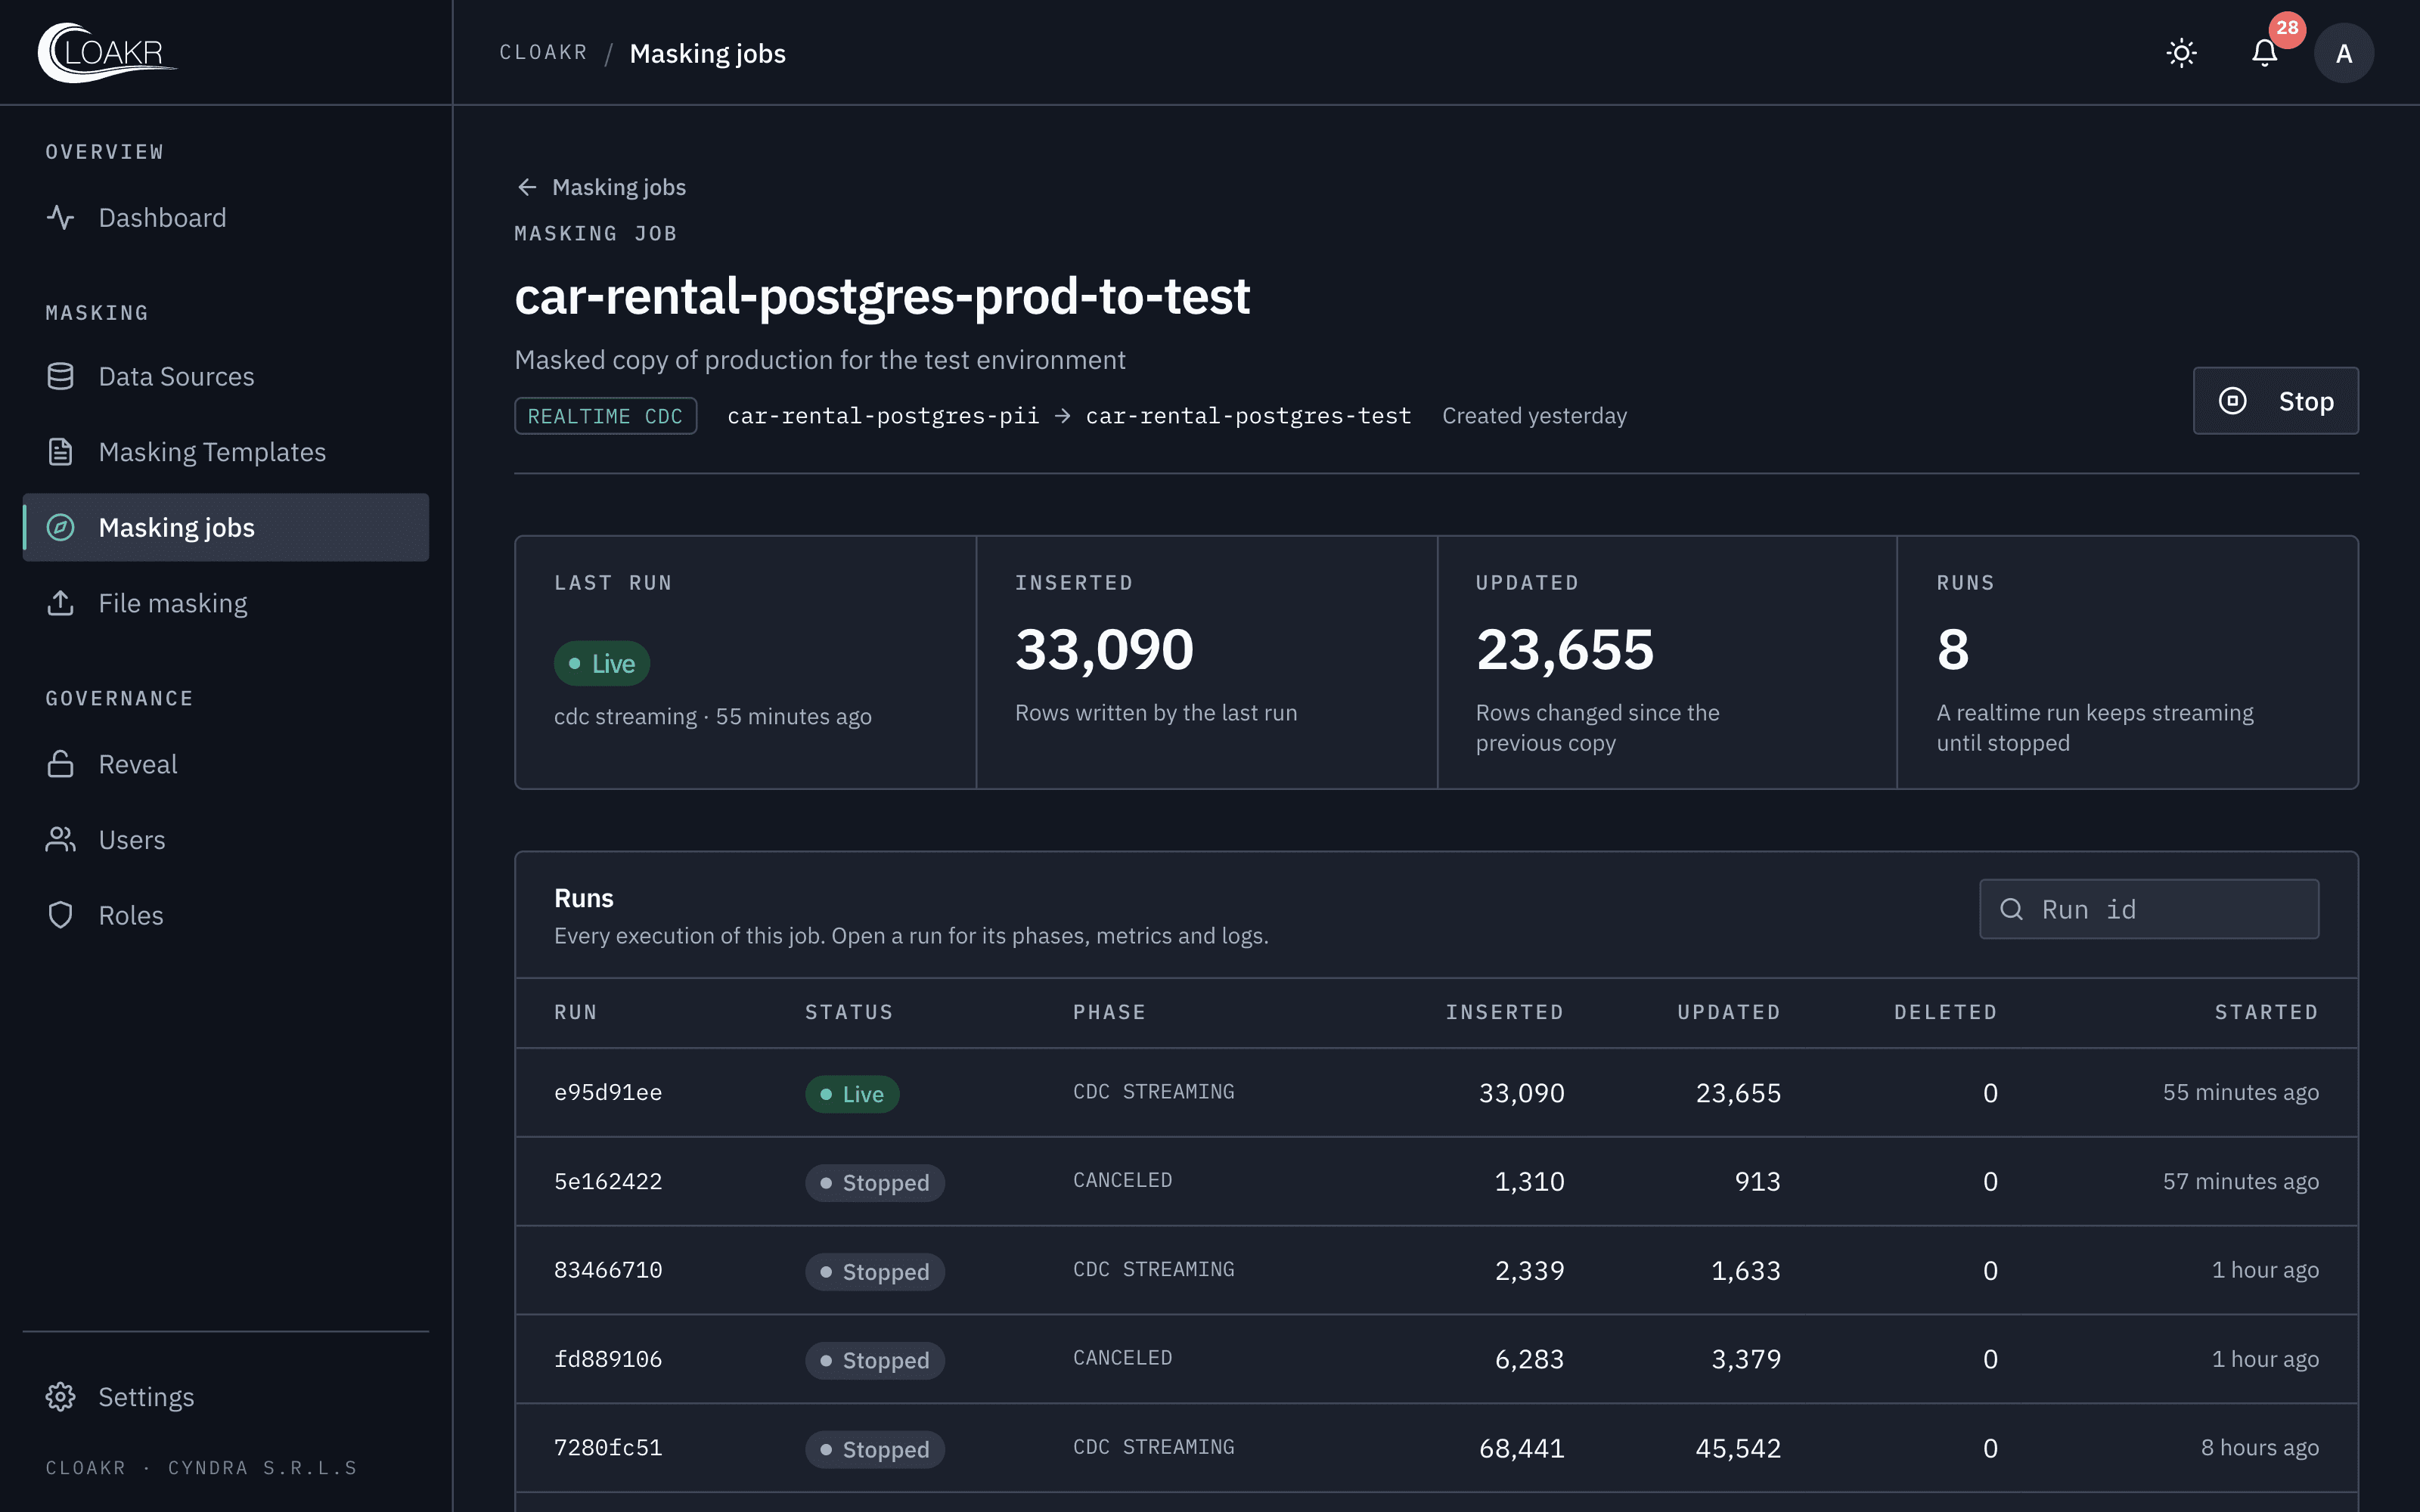Image resolution: width=2420 pixels, height=1512 pixels.
Task: Click the STARTED column header
Action: point(2266,1012)
